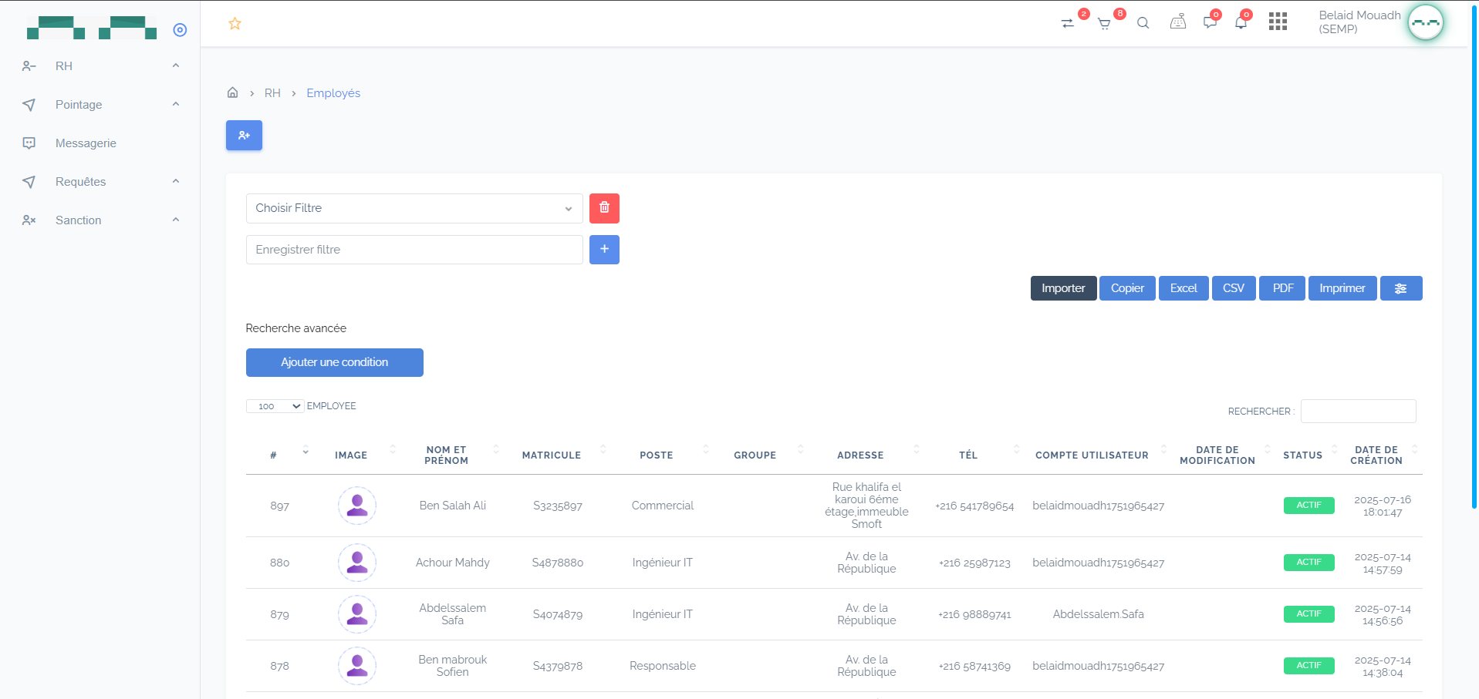Click account name Abdelssalem.Safa

click(x=1099, y=614)
